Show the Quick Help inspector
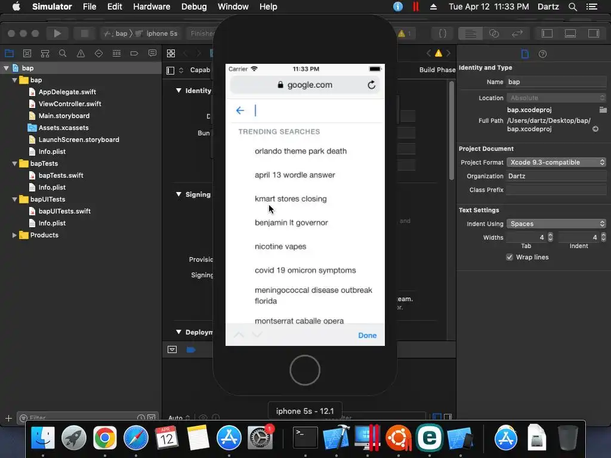611x458 pixels. point(542,54)
